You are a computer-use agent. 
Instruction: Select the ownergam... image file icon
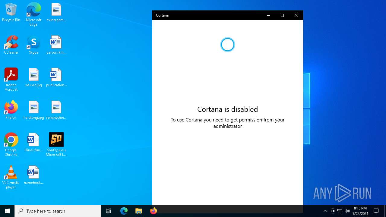coord(56,13)
